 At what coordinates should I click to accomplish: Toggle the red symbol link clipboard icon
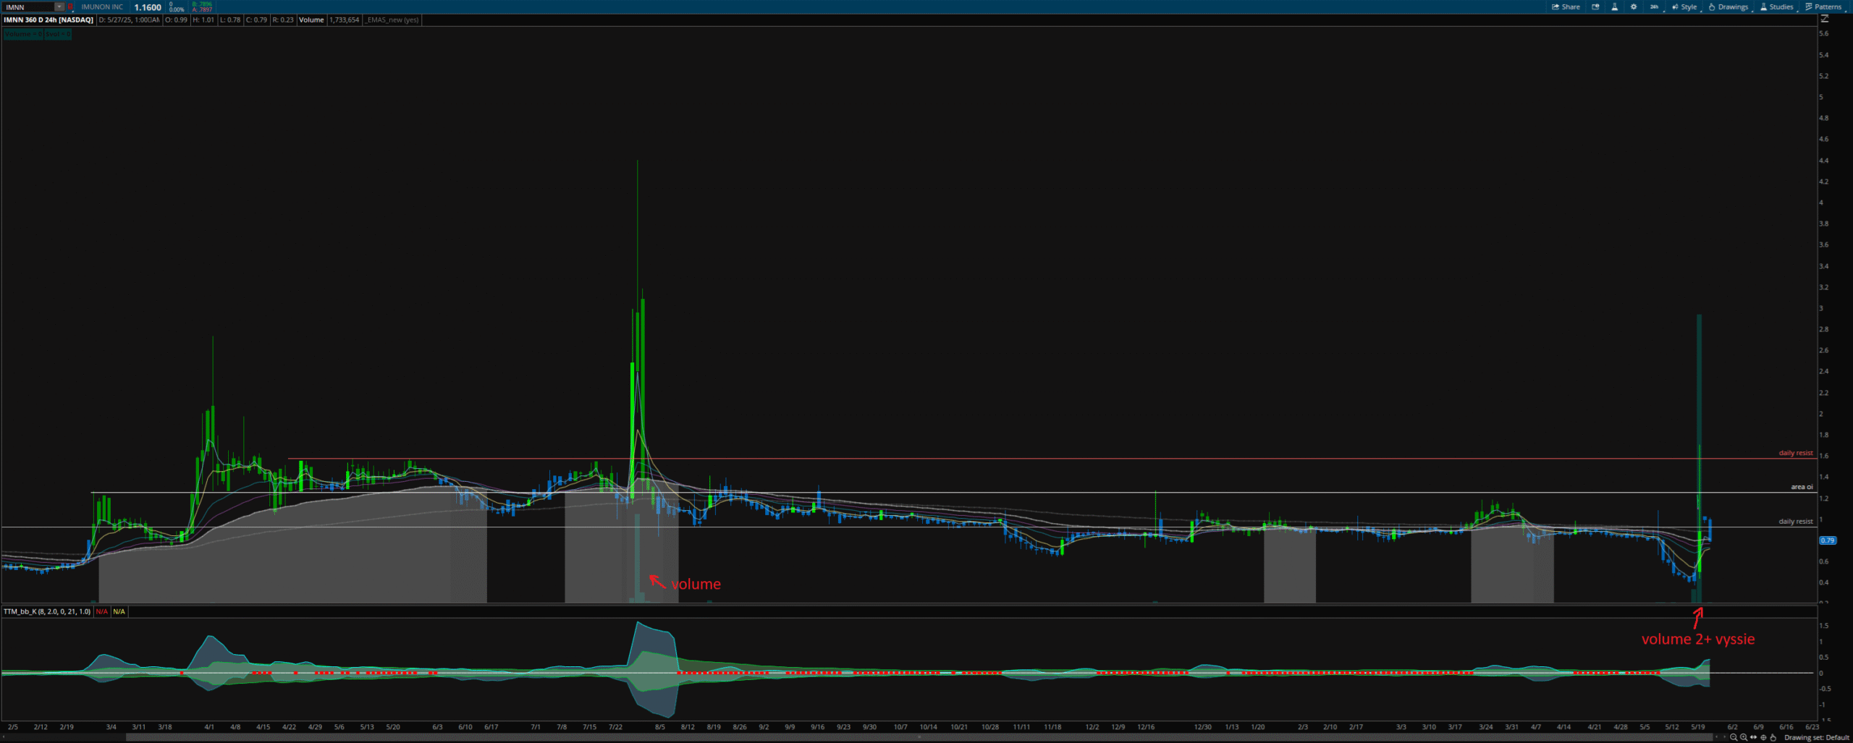pos(70,7)
